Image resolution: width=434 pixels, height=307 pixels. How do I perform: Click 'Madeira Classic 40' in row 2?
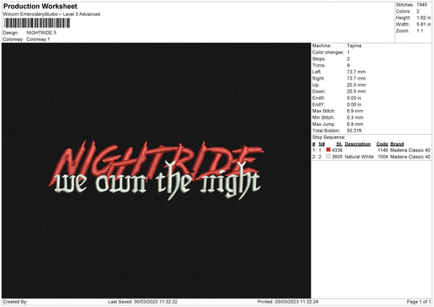click(410, 157)
